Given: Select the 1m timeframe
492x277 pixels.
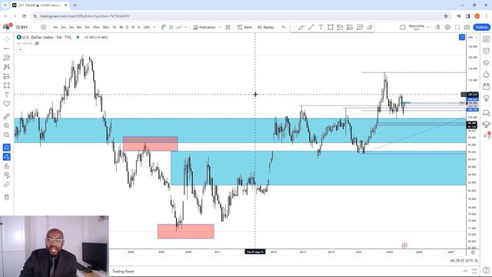Looking at the screenshot, I should click(55, 28).
